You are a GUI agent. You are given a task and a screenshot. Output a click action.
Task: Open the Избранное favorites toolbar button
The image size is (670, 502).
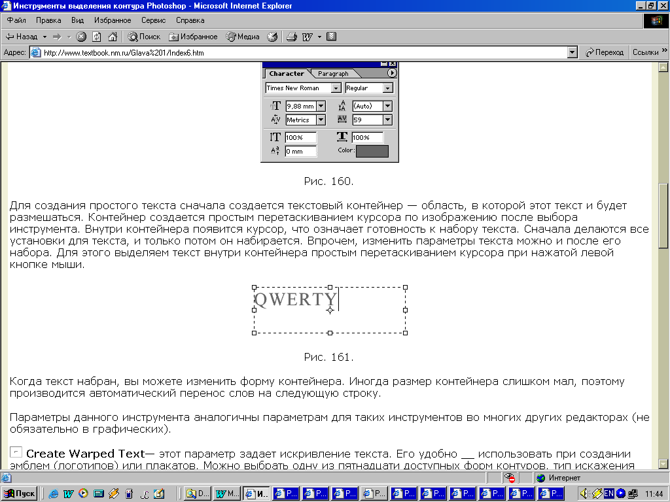click(193, 37)
